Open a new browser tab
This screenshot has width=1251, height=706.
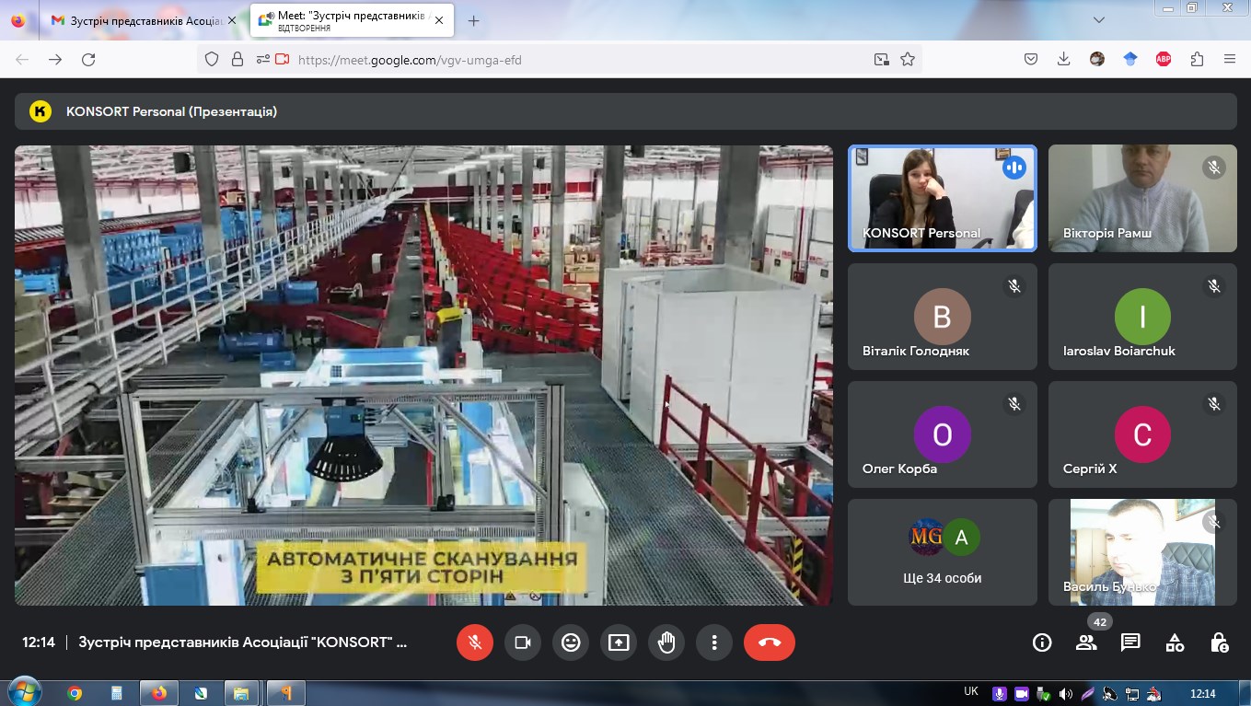474,20
